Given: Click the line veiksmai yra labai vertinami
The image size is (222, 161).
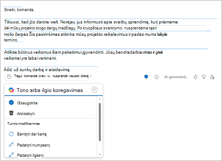Looking at the screenshot, I should click(x=30, y=58).
